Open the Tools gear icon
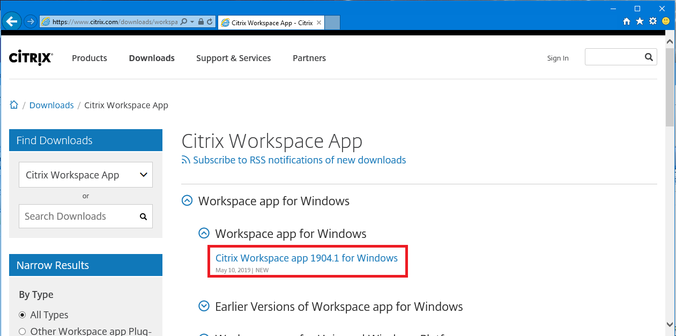 point(652,21)
